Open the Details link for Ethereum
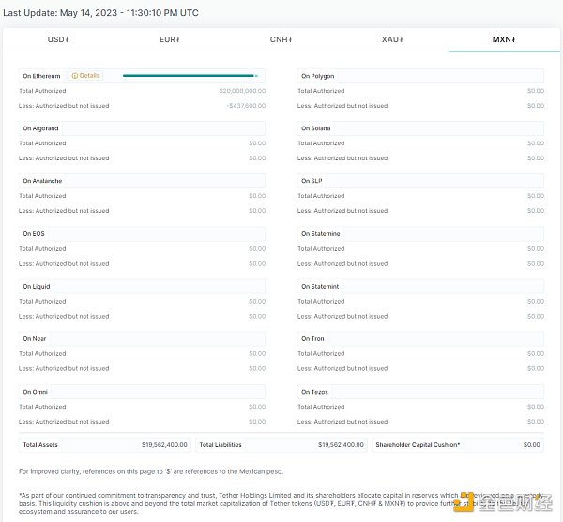Screen dimensions: 563x522 coord(89,76)
